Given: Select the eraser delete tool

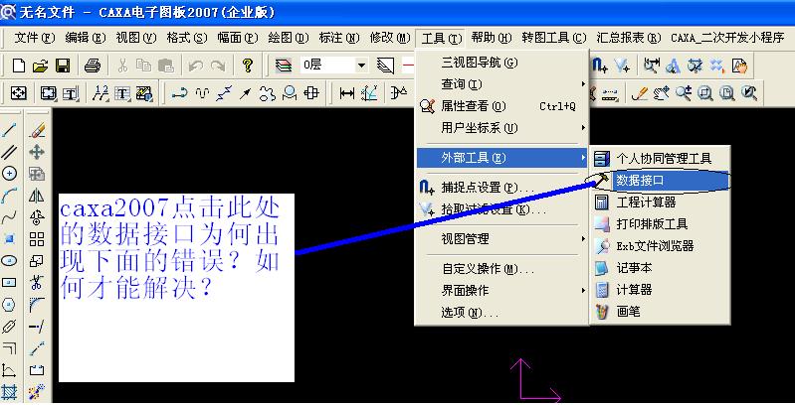Looking at the screenshot, I should click(37, 130).
